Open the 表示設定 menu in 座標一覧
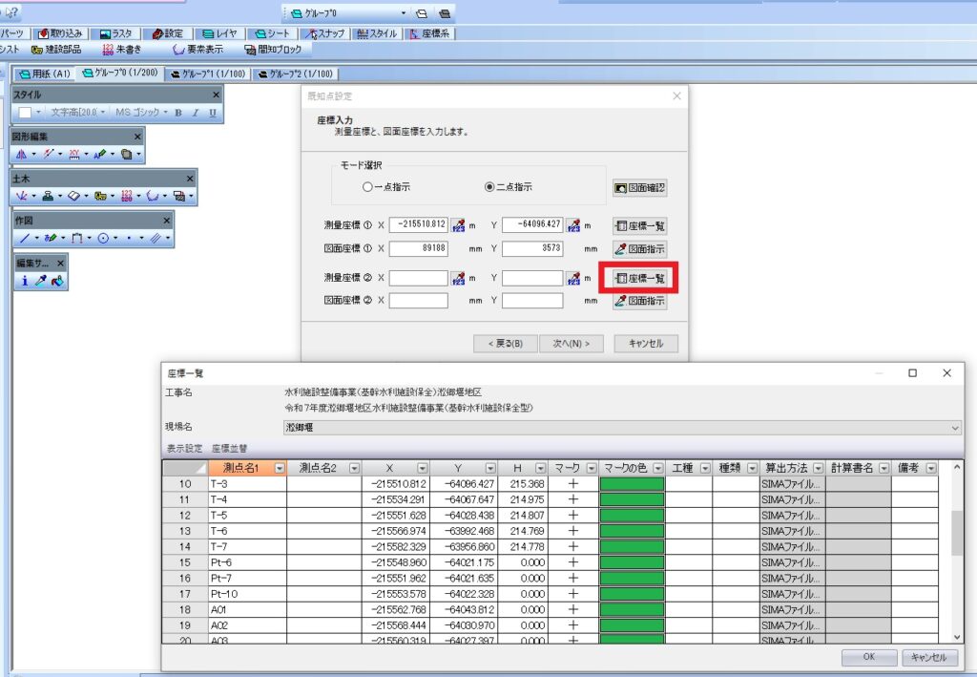The width and height of the screenshot is (977, 677). click(x=186, y=447)
